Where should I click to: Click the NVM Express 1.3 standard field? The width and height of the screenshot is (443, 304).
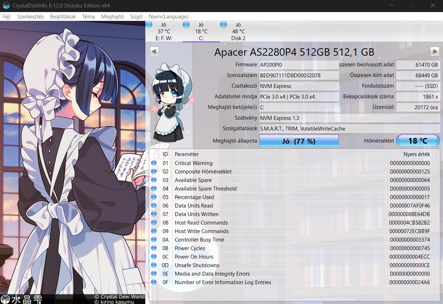350,118
